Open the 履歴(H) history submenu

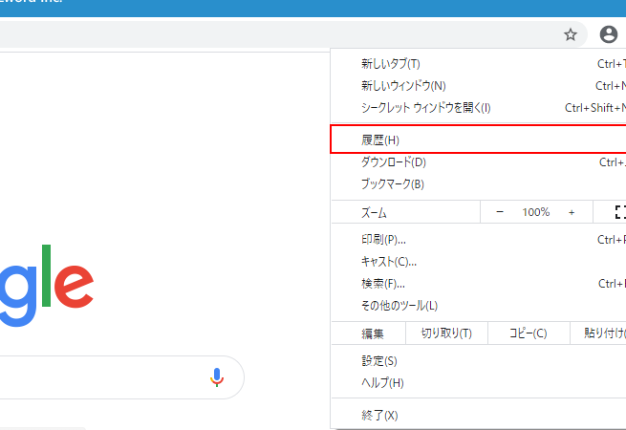click(380, 140)
